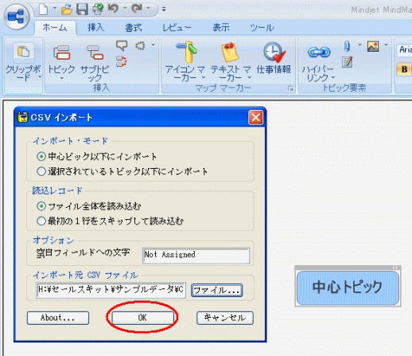Expand the ハイパーリンク dropdown arrow
Screen dimensions: 412x356
tap(333, 77)
